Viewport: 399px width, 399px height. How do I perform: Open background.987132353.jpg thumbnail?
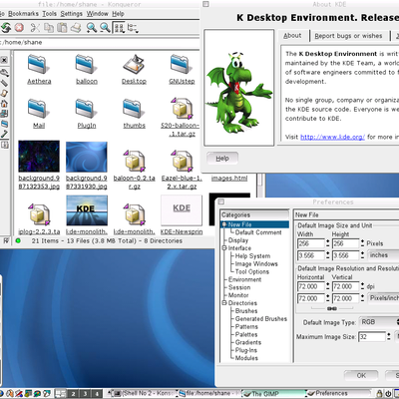tap(39, 157)
